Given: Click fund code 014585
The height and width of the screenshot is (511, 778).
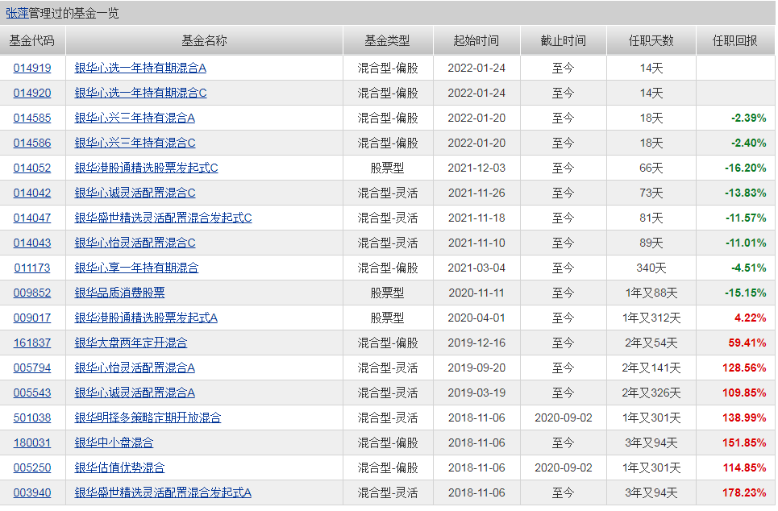Looking at the screenshot, I should click(x=32, y=118).
